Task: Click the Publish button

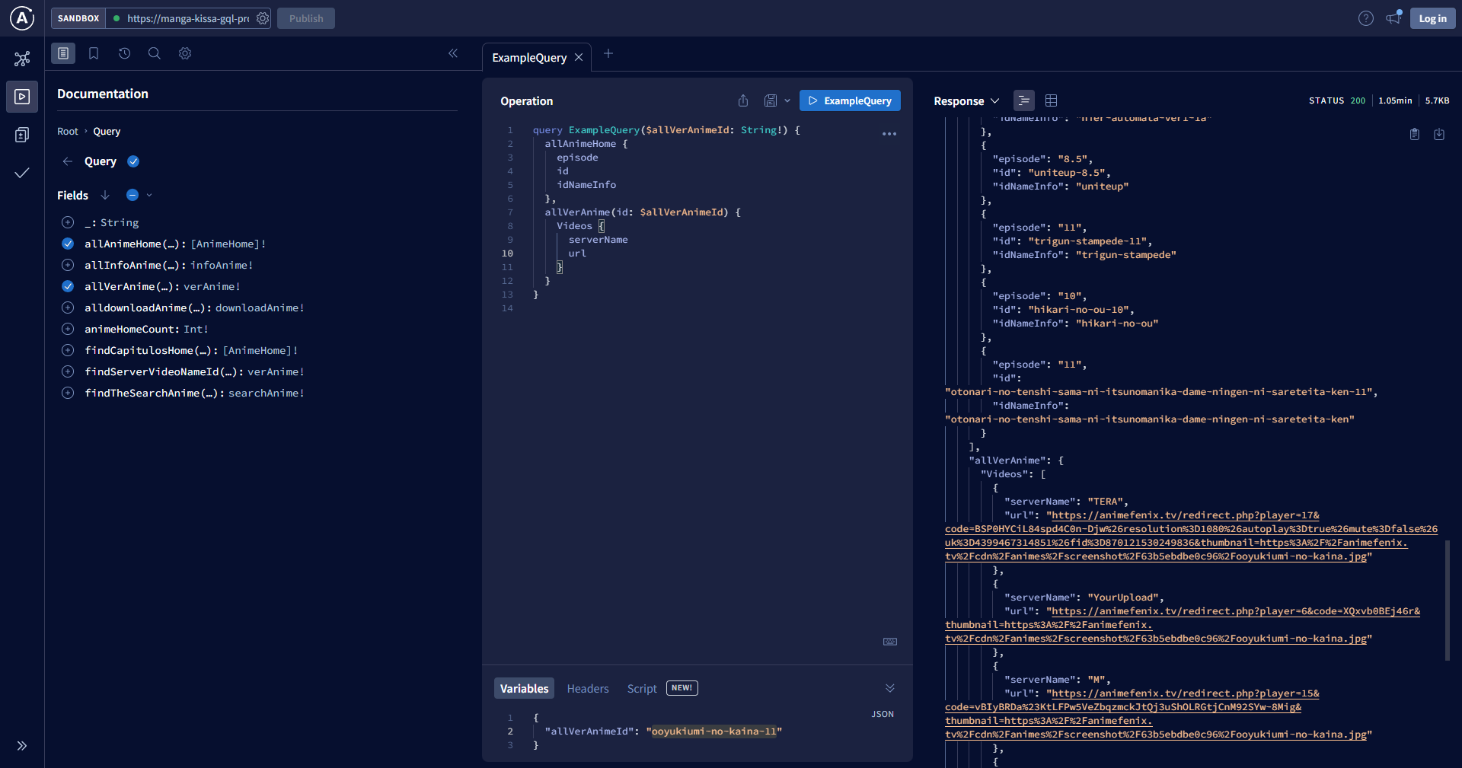Action: click(306, 18)
